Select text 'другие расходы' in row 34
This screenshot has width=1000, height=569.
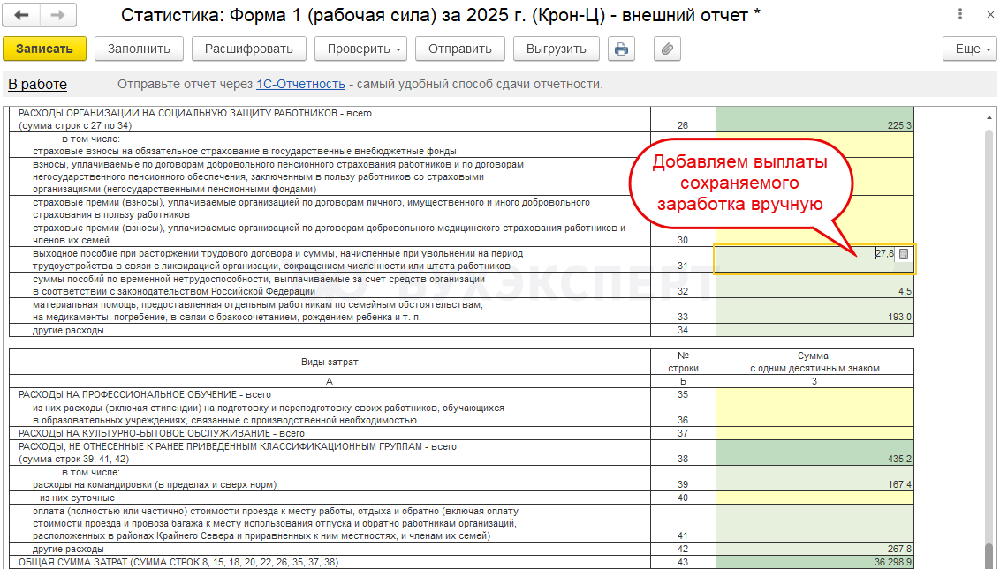coord(68,330)
